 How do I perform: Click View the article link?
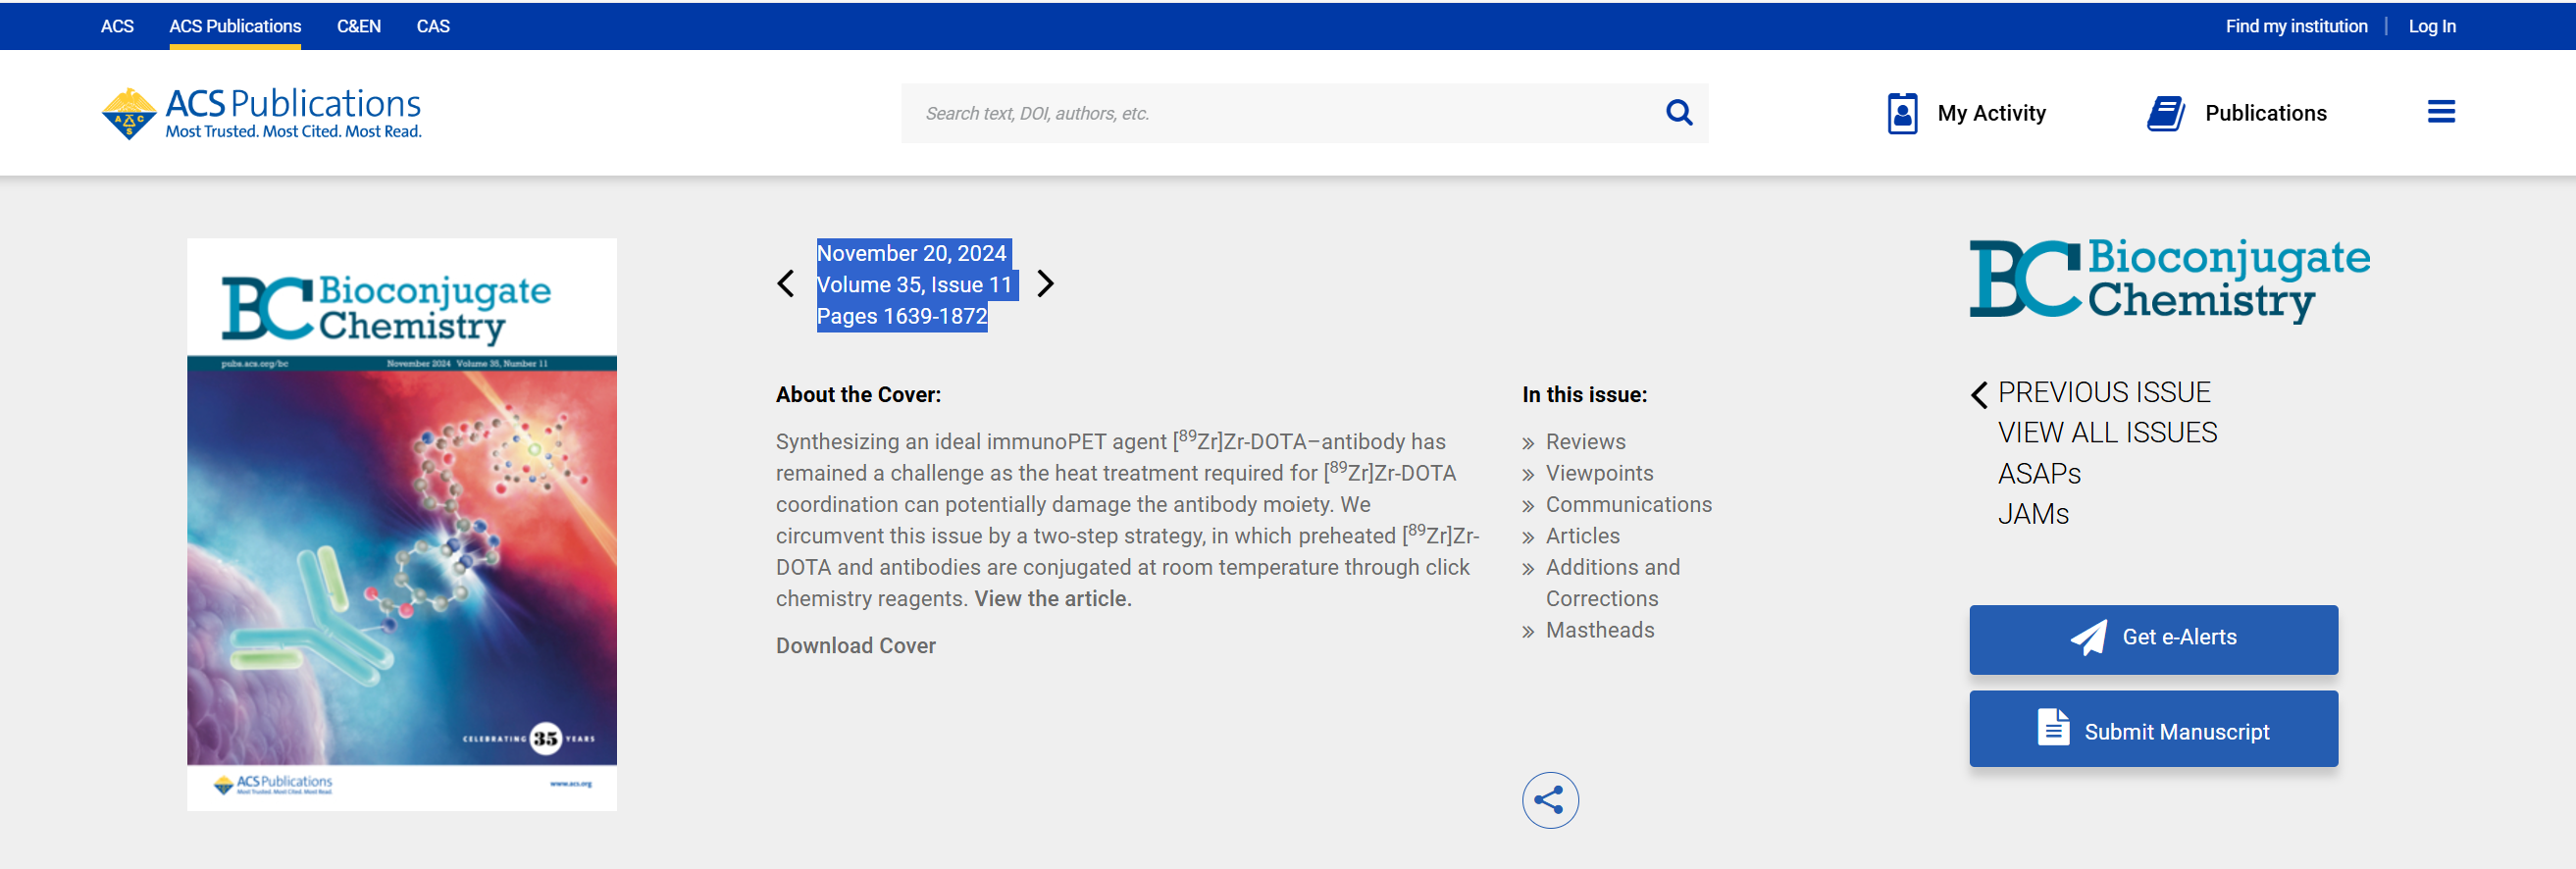click(1053, 598)
